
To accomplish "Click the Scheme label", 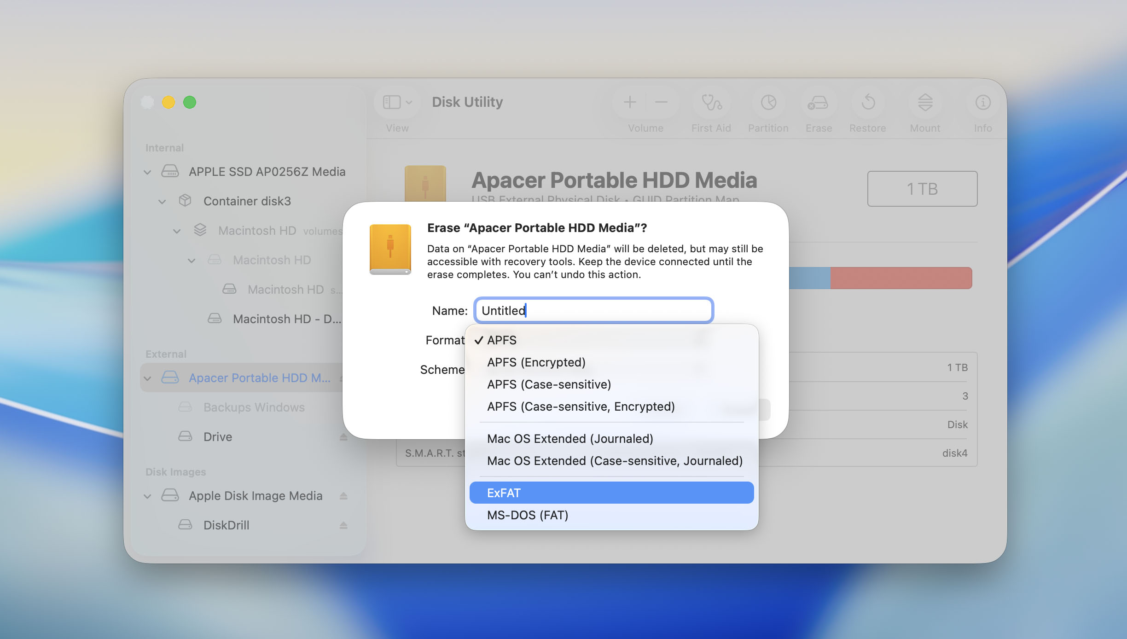I will [x=442, y=370].
